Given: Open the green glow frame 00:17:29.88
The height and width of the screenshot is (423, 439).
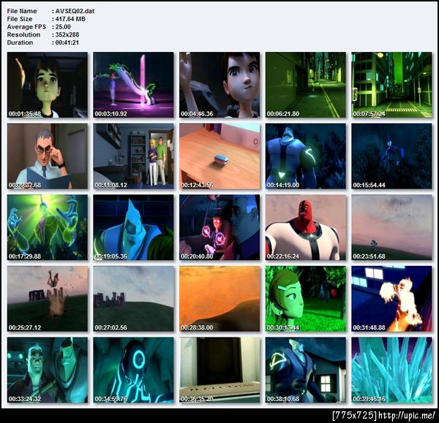Looking at the screenshot, I should tap(48, 227).
